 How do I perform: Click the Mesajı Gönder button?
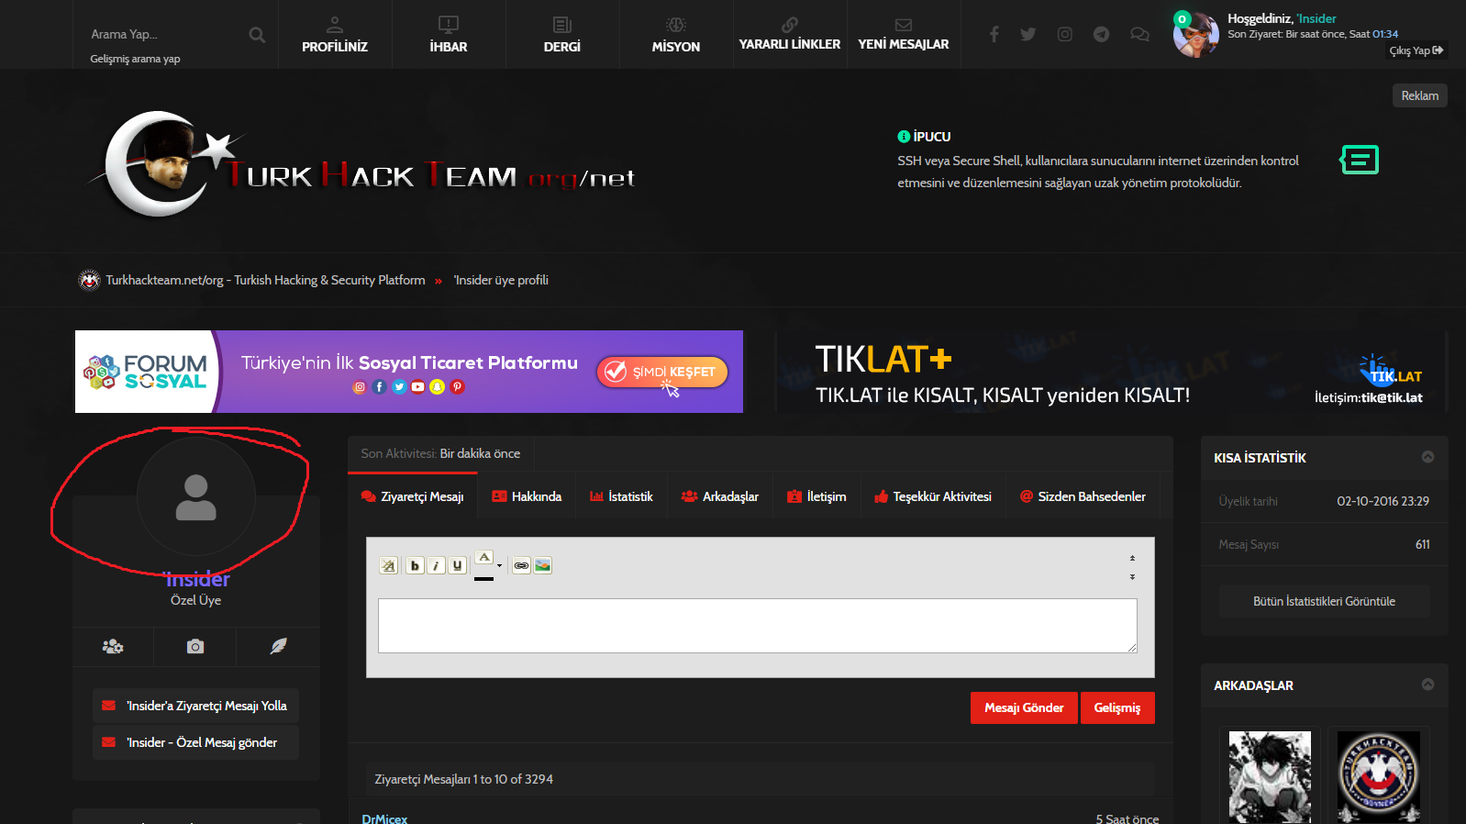click(1024, 707)
